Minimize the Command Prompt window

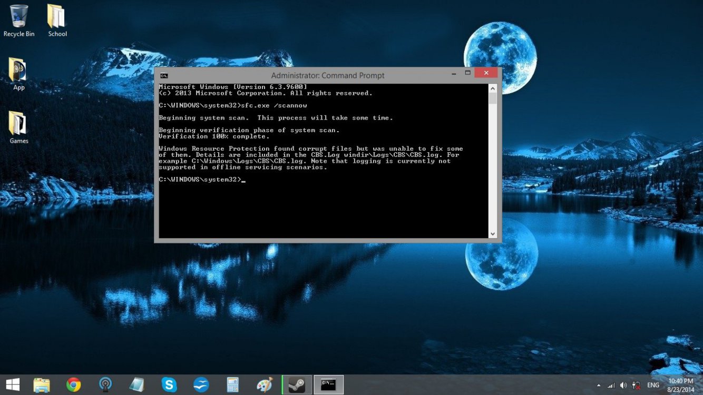click(453, 73)
